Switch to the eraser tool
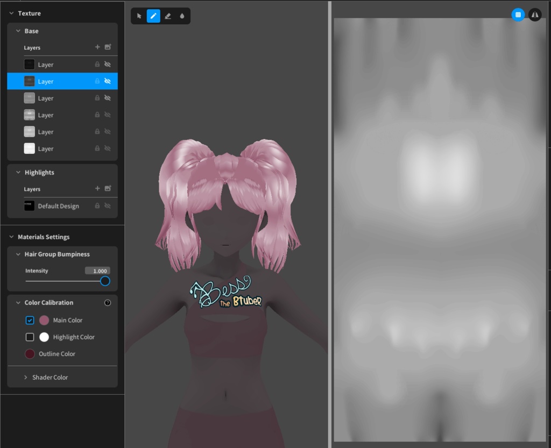The image size is (551, 448). 168,16
